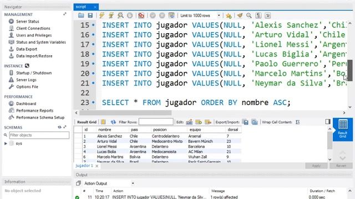Open the find panel with the magnifier icon
Viewport: 355px width, 199px height.
249,15
